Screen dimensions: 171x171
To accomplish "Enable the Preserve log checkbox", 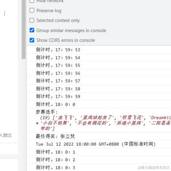I will (32, 10).
